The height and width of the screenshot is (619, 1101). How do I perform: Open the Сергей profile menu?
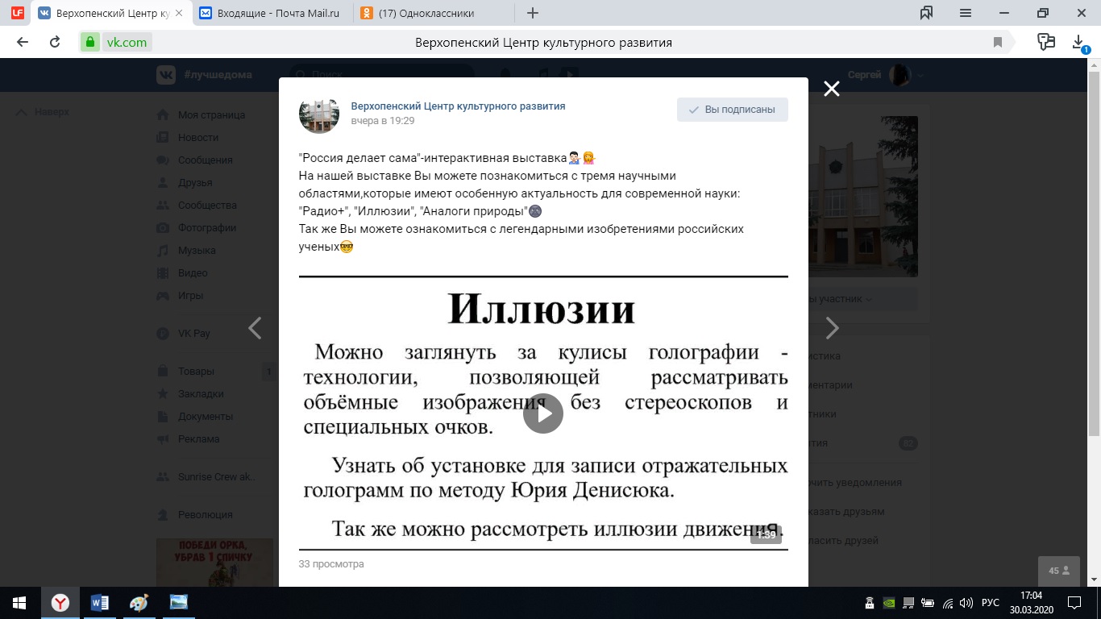[x=885, y=75]
